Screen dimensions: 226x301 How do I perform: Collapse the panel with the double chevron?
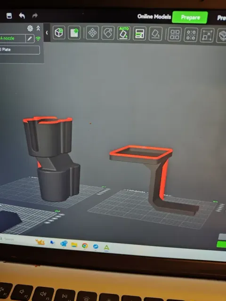[x=38, y=28]
